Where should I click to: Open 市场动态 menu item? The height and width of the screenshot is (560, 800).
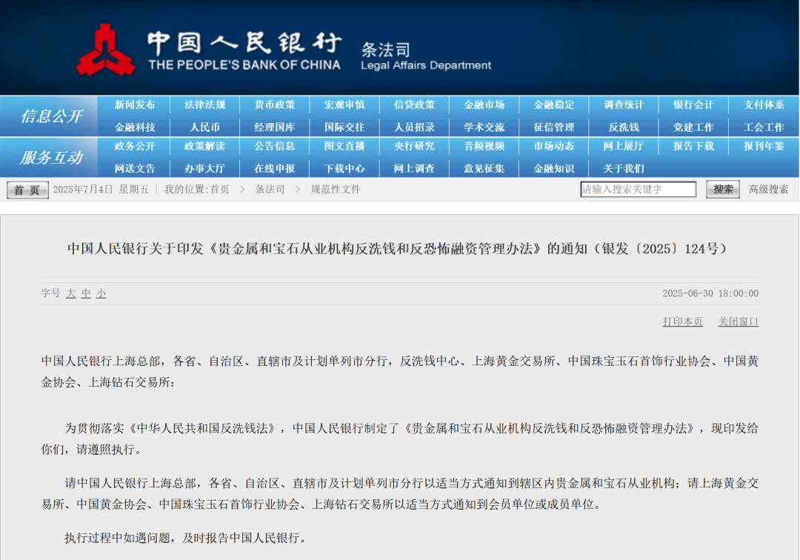[554, 147]
